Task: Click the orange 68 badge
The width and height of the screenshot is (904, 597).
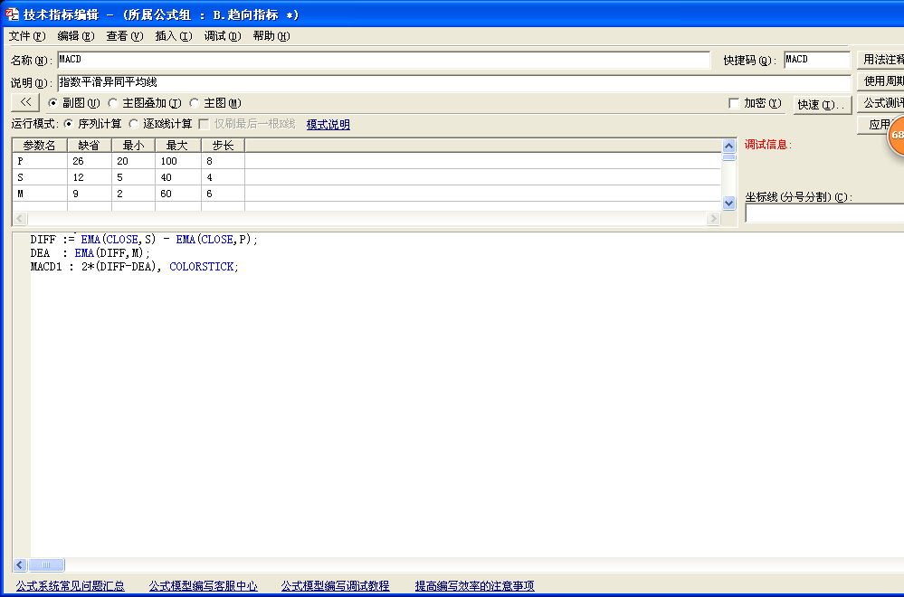Action: click(896, 135)
